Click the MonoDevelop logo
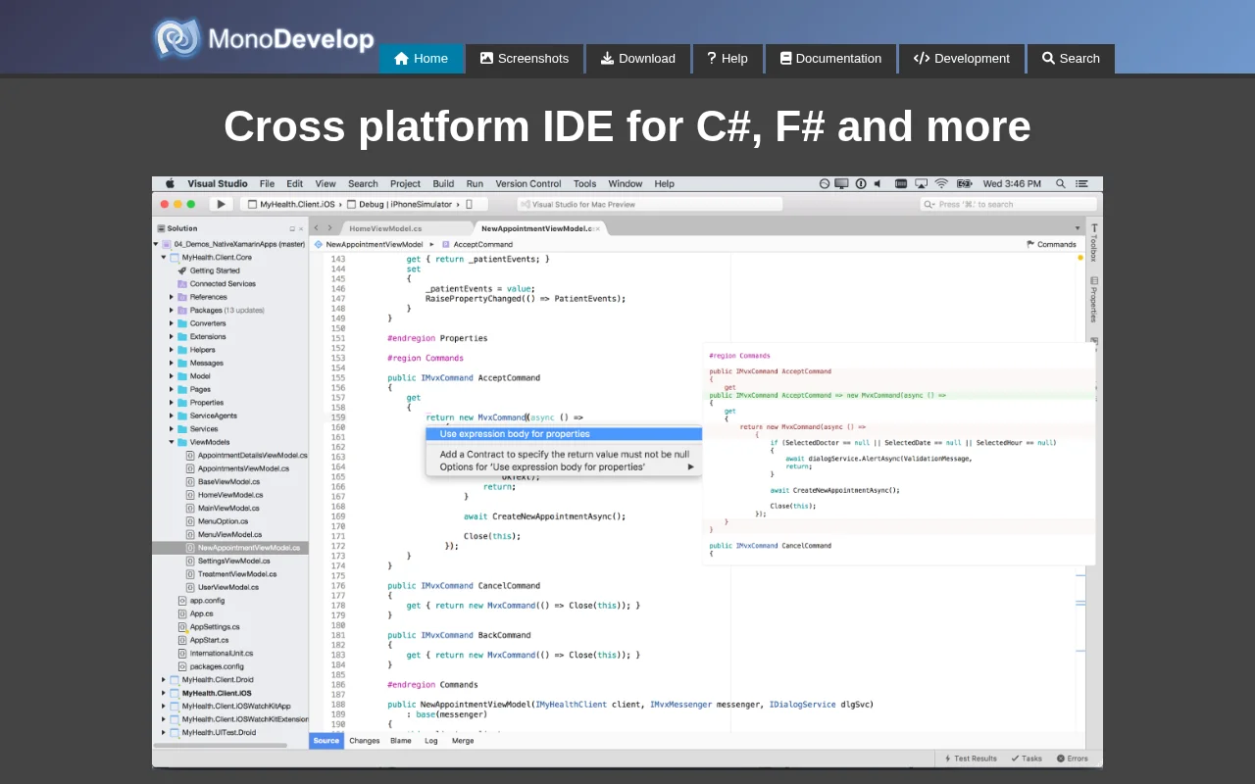This screenshot has height=784, width=1255. (264, 39)
